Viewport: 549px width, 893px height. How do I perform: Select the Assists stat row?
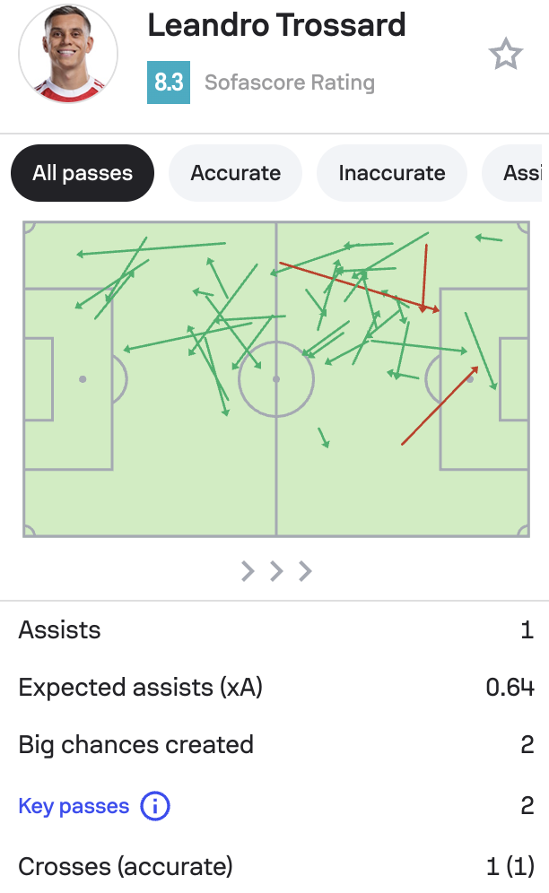(x=276, y=630)
